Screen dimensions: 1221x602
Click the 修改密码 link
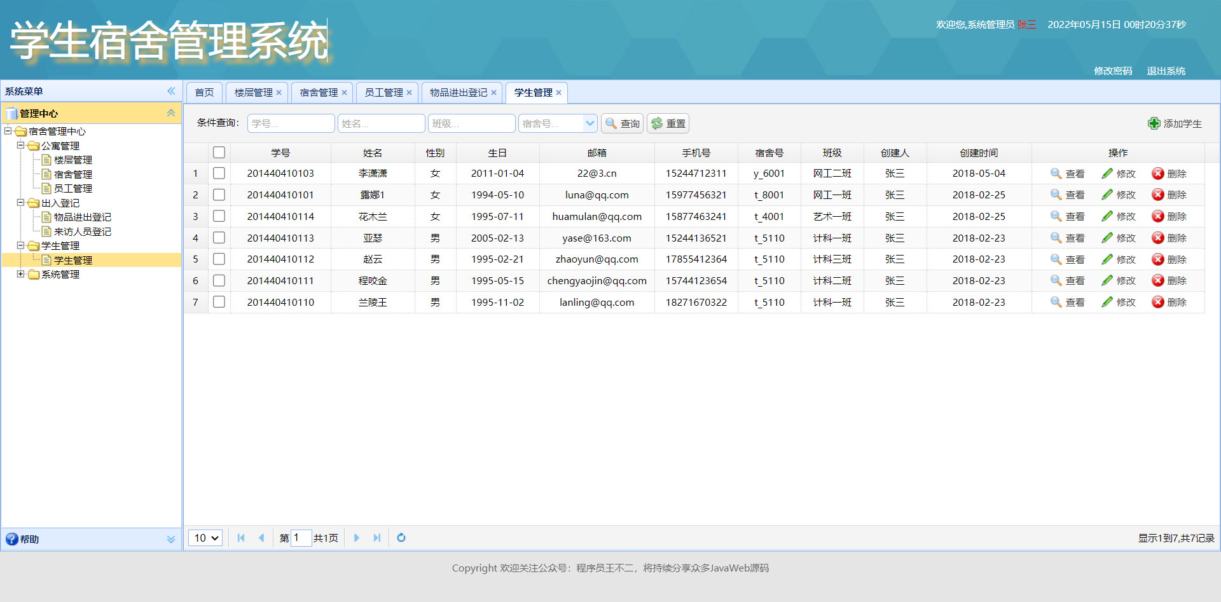pyautogui.click(x=1112, y=71)
